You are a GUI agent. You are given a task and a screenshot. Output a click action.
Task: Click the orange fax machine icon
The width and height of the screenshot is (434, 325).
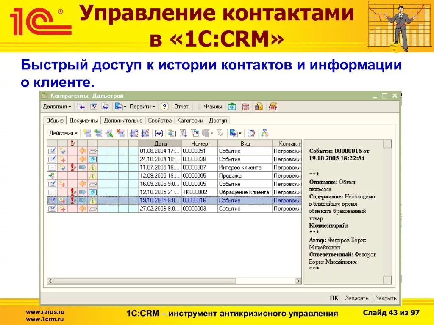click(x=273, y=107)
